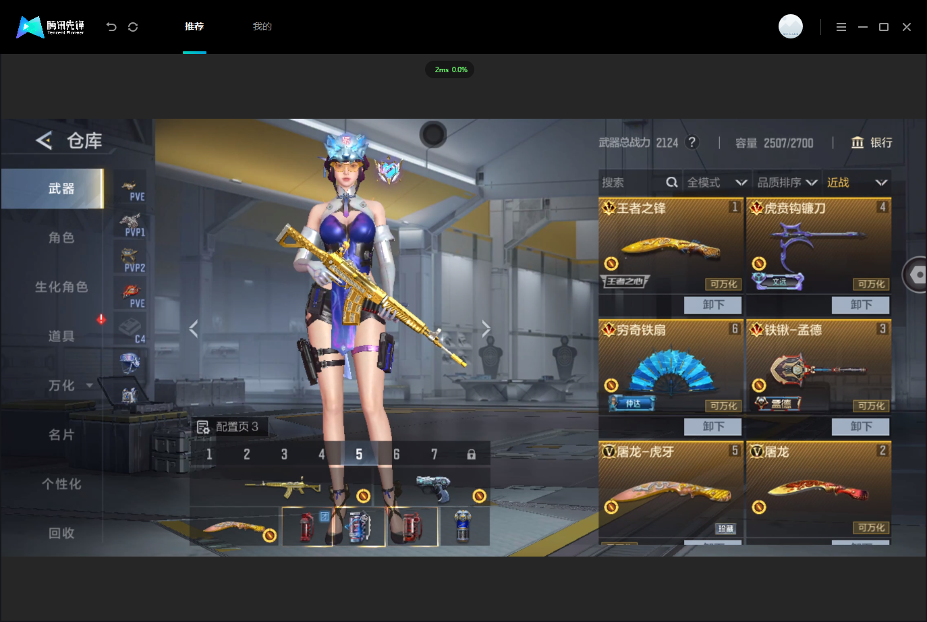Select the 穷奇铁扇 weapon card

pyautogui.click(x=671, y=367)
